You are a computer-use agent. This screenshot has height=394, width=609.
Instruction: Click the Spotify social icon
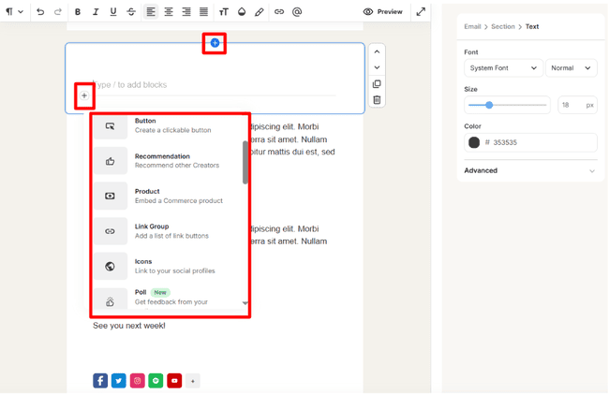(x=156, y=380)
